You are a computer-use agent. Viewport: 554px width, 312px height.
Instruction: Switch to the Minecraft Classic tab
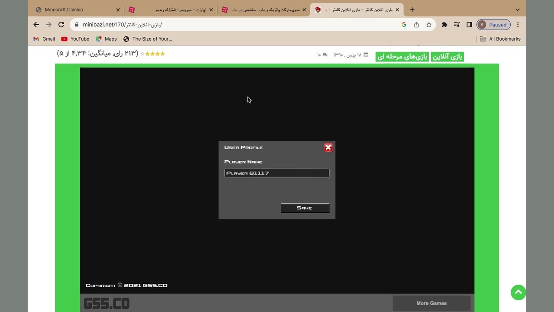[x=64, y=9]
